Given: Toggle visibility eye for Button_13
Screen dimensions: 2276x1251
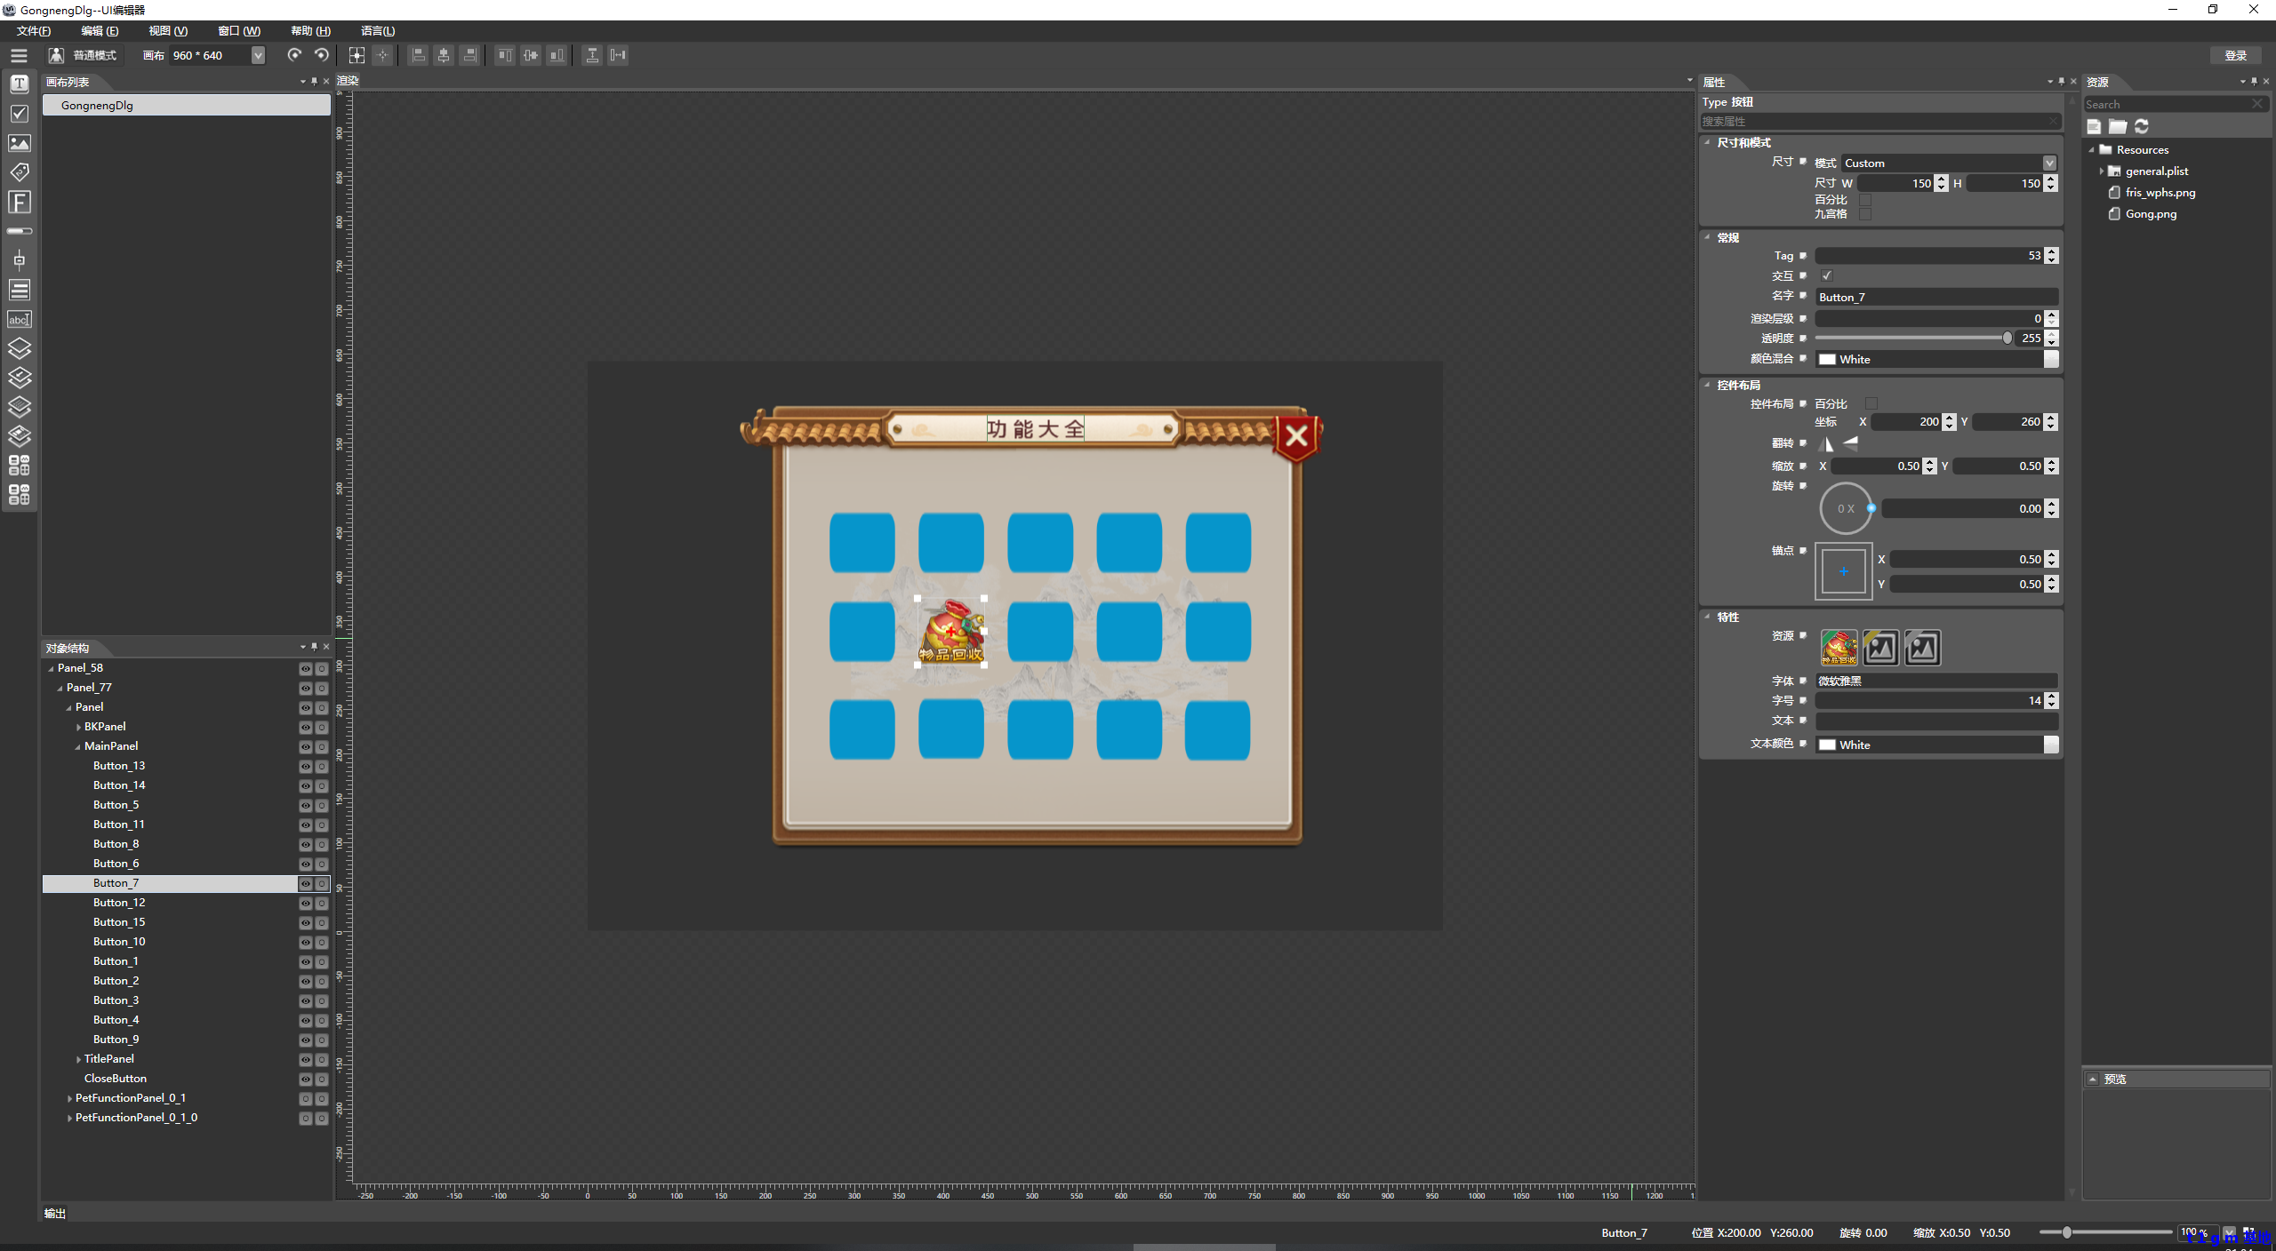Looking at the screenshot, I should 305,766.
